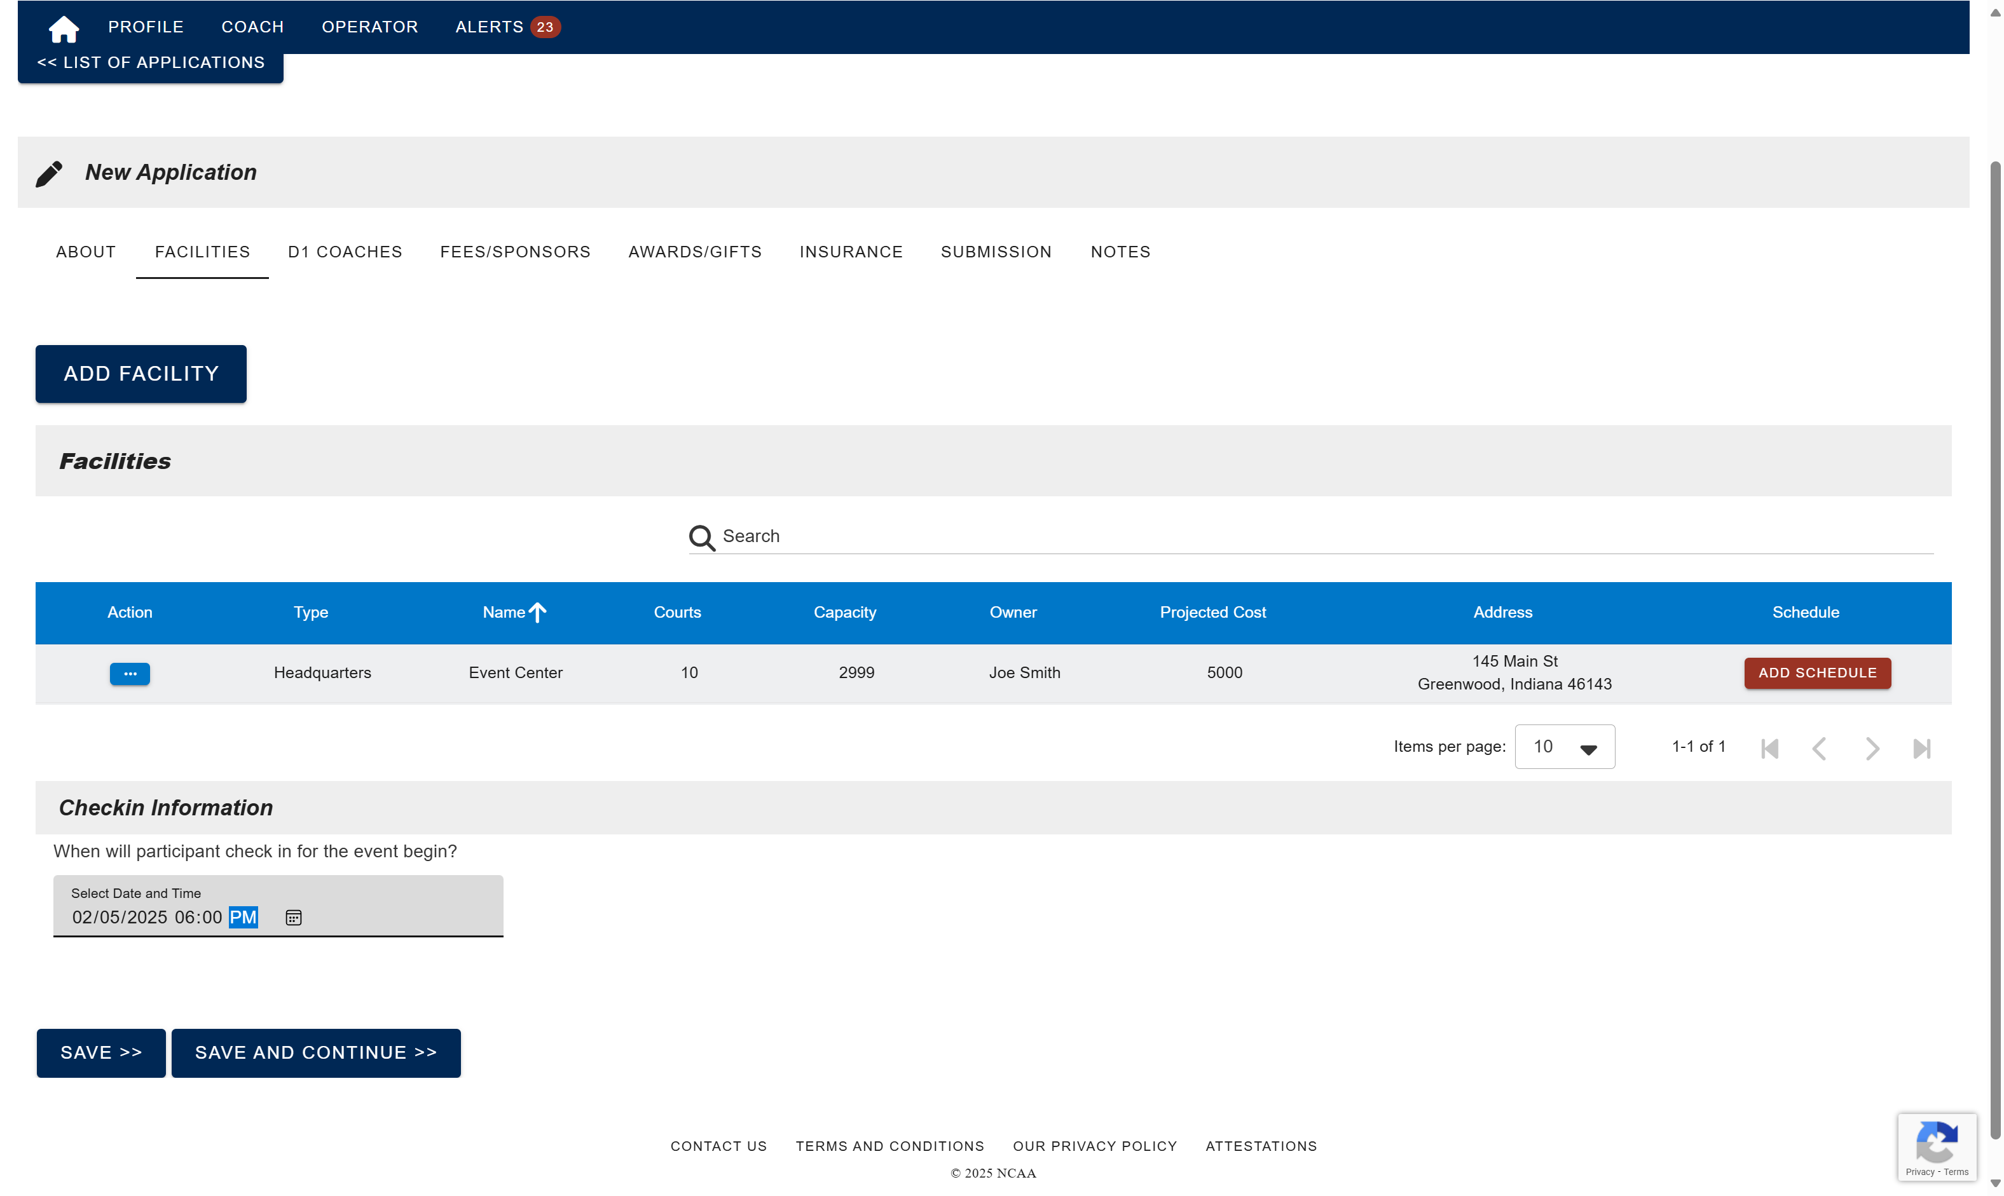This screenshot has height=1196, width=2004.
Task: Click the reCAPTCHA badge
Action: [1936, 1147]
